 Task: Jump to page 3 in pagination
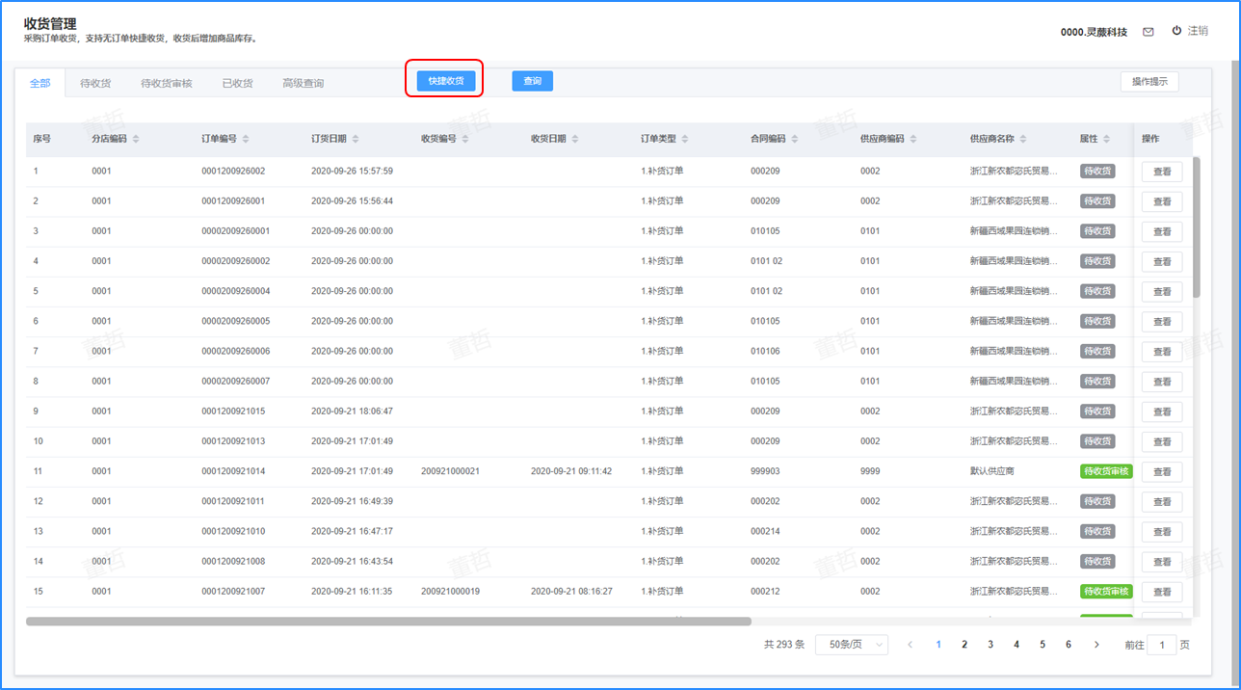990,645
